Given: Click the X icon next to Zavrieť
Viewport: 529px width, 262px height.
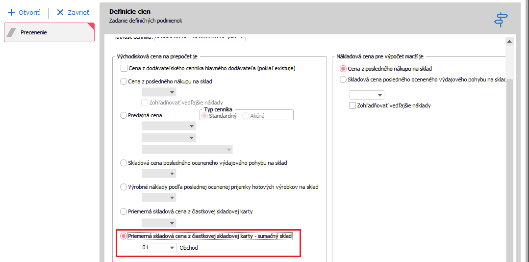Looking at the screenshot, I should pyautogui.click(x=60, y=13).
